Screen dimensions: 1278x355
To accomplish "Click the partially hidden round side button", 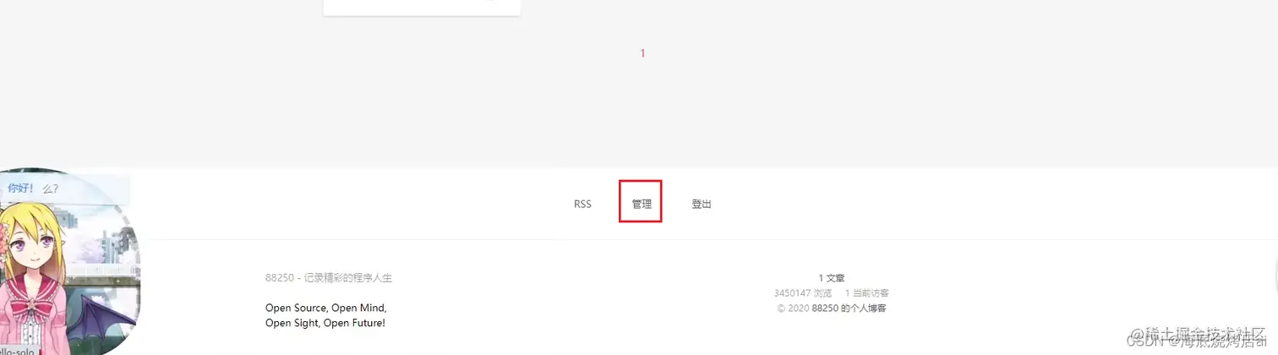I will click(1274, 276).
